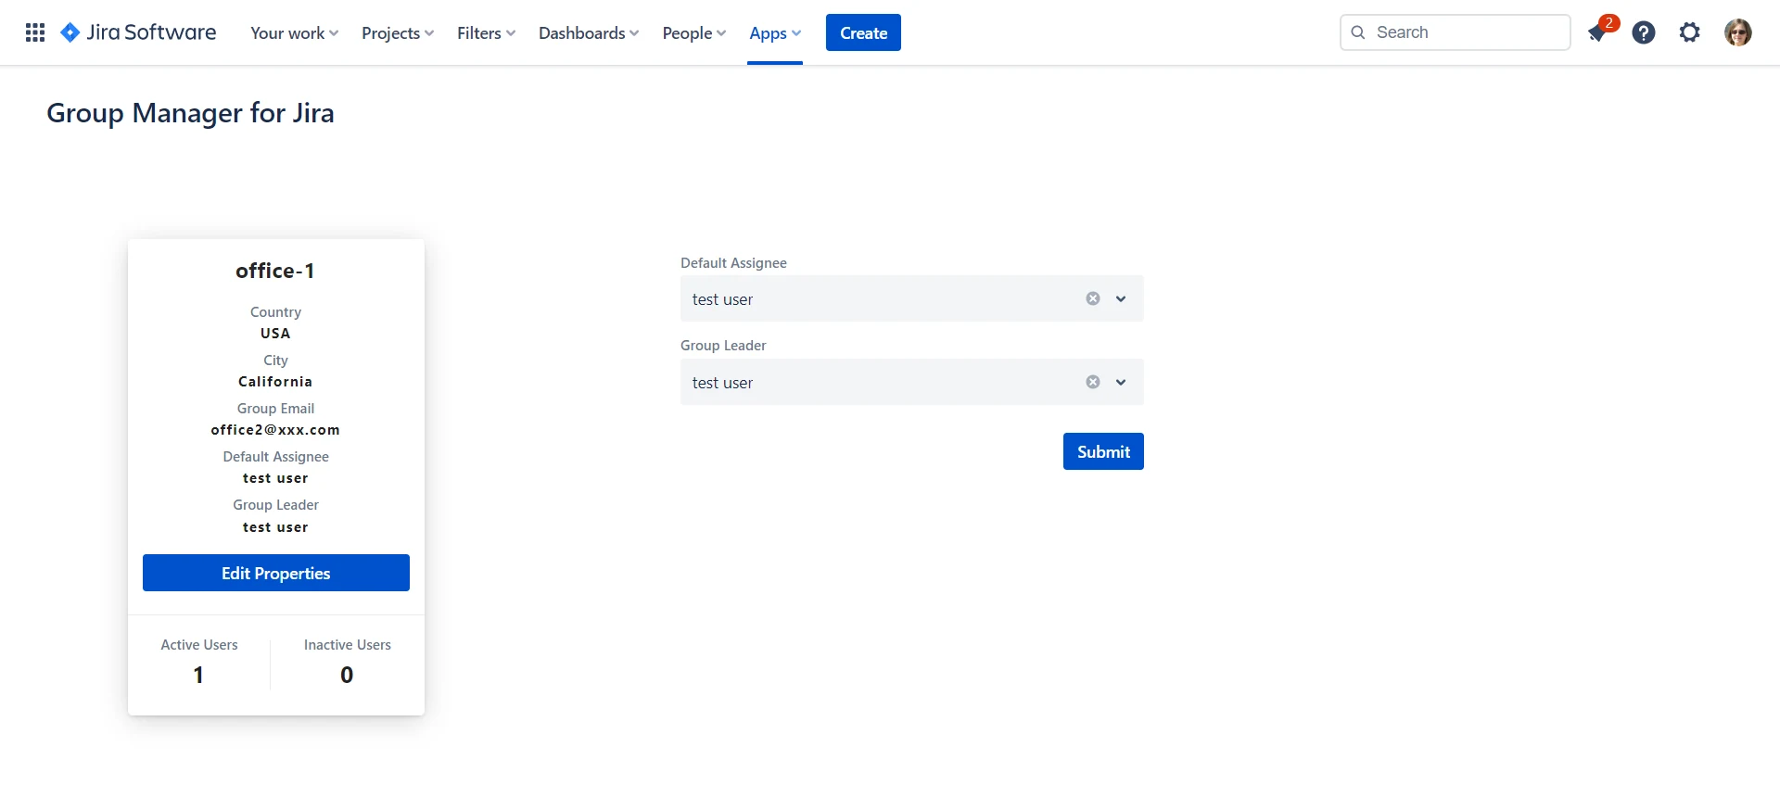Open the help question mark icon
This screenshot has height=797, width=1780.
tap(1644, 32)
